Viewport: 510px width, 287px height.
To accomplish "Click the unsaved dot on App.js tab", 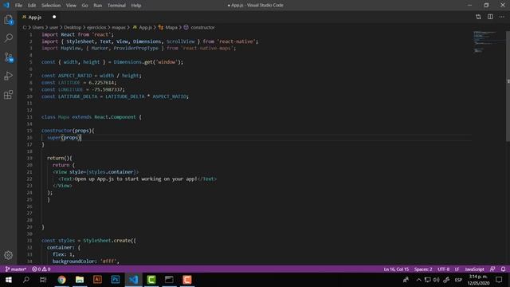I will point(54,17).
